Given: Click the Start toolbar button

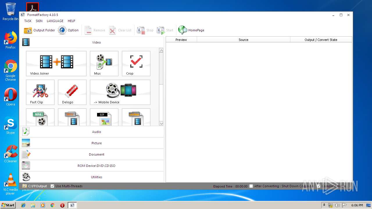Looking at the screenshot, I should click(x=165, y=30).
